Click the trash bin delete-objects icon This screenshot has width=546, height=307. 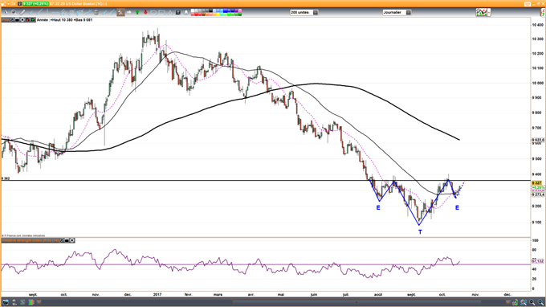pos(96,12)
